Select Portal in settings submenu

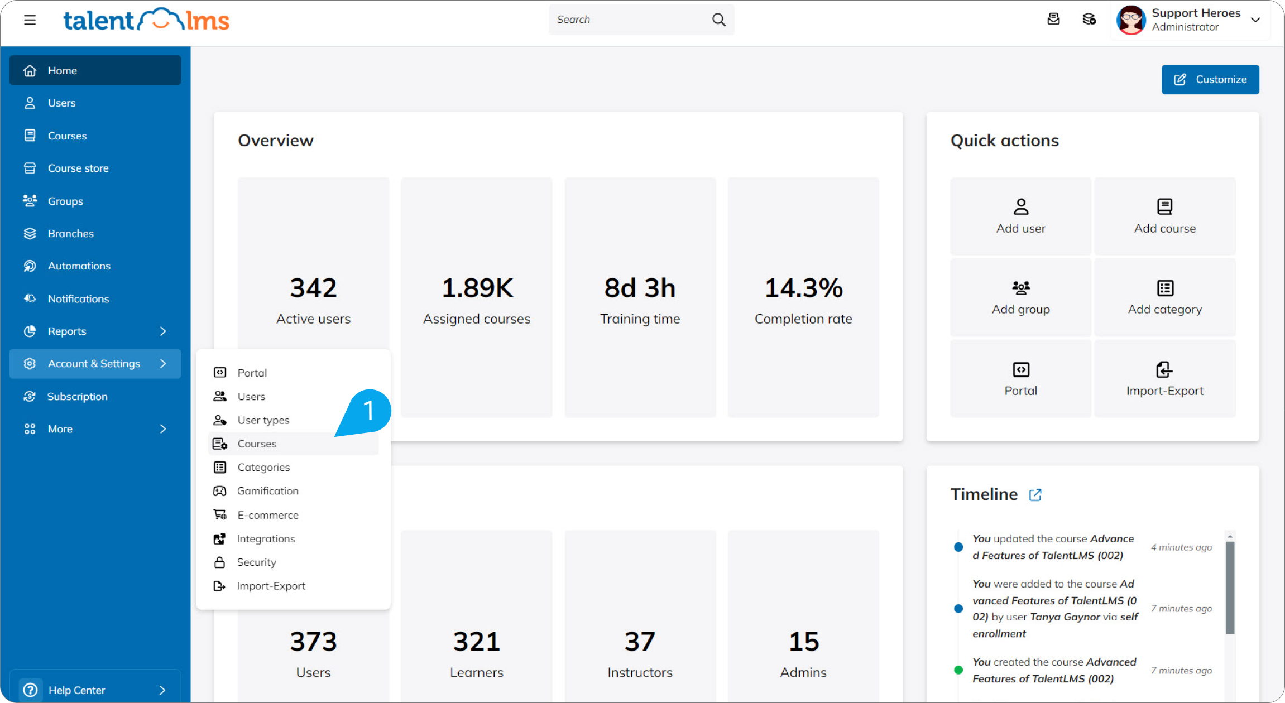click(293, 373)
